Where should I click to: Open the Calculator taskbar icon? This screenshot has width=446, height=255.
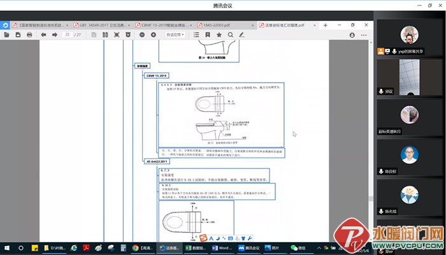(123, 248)
